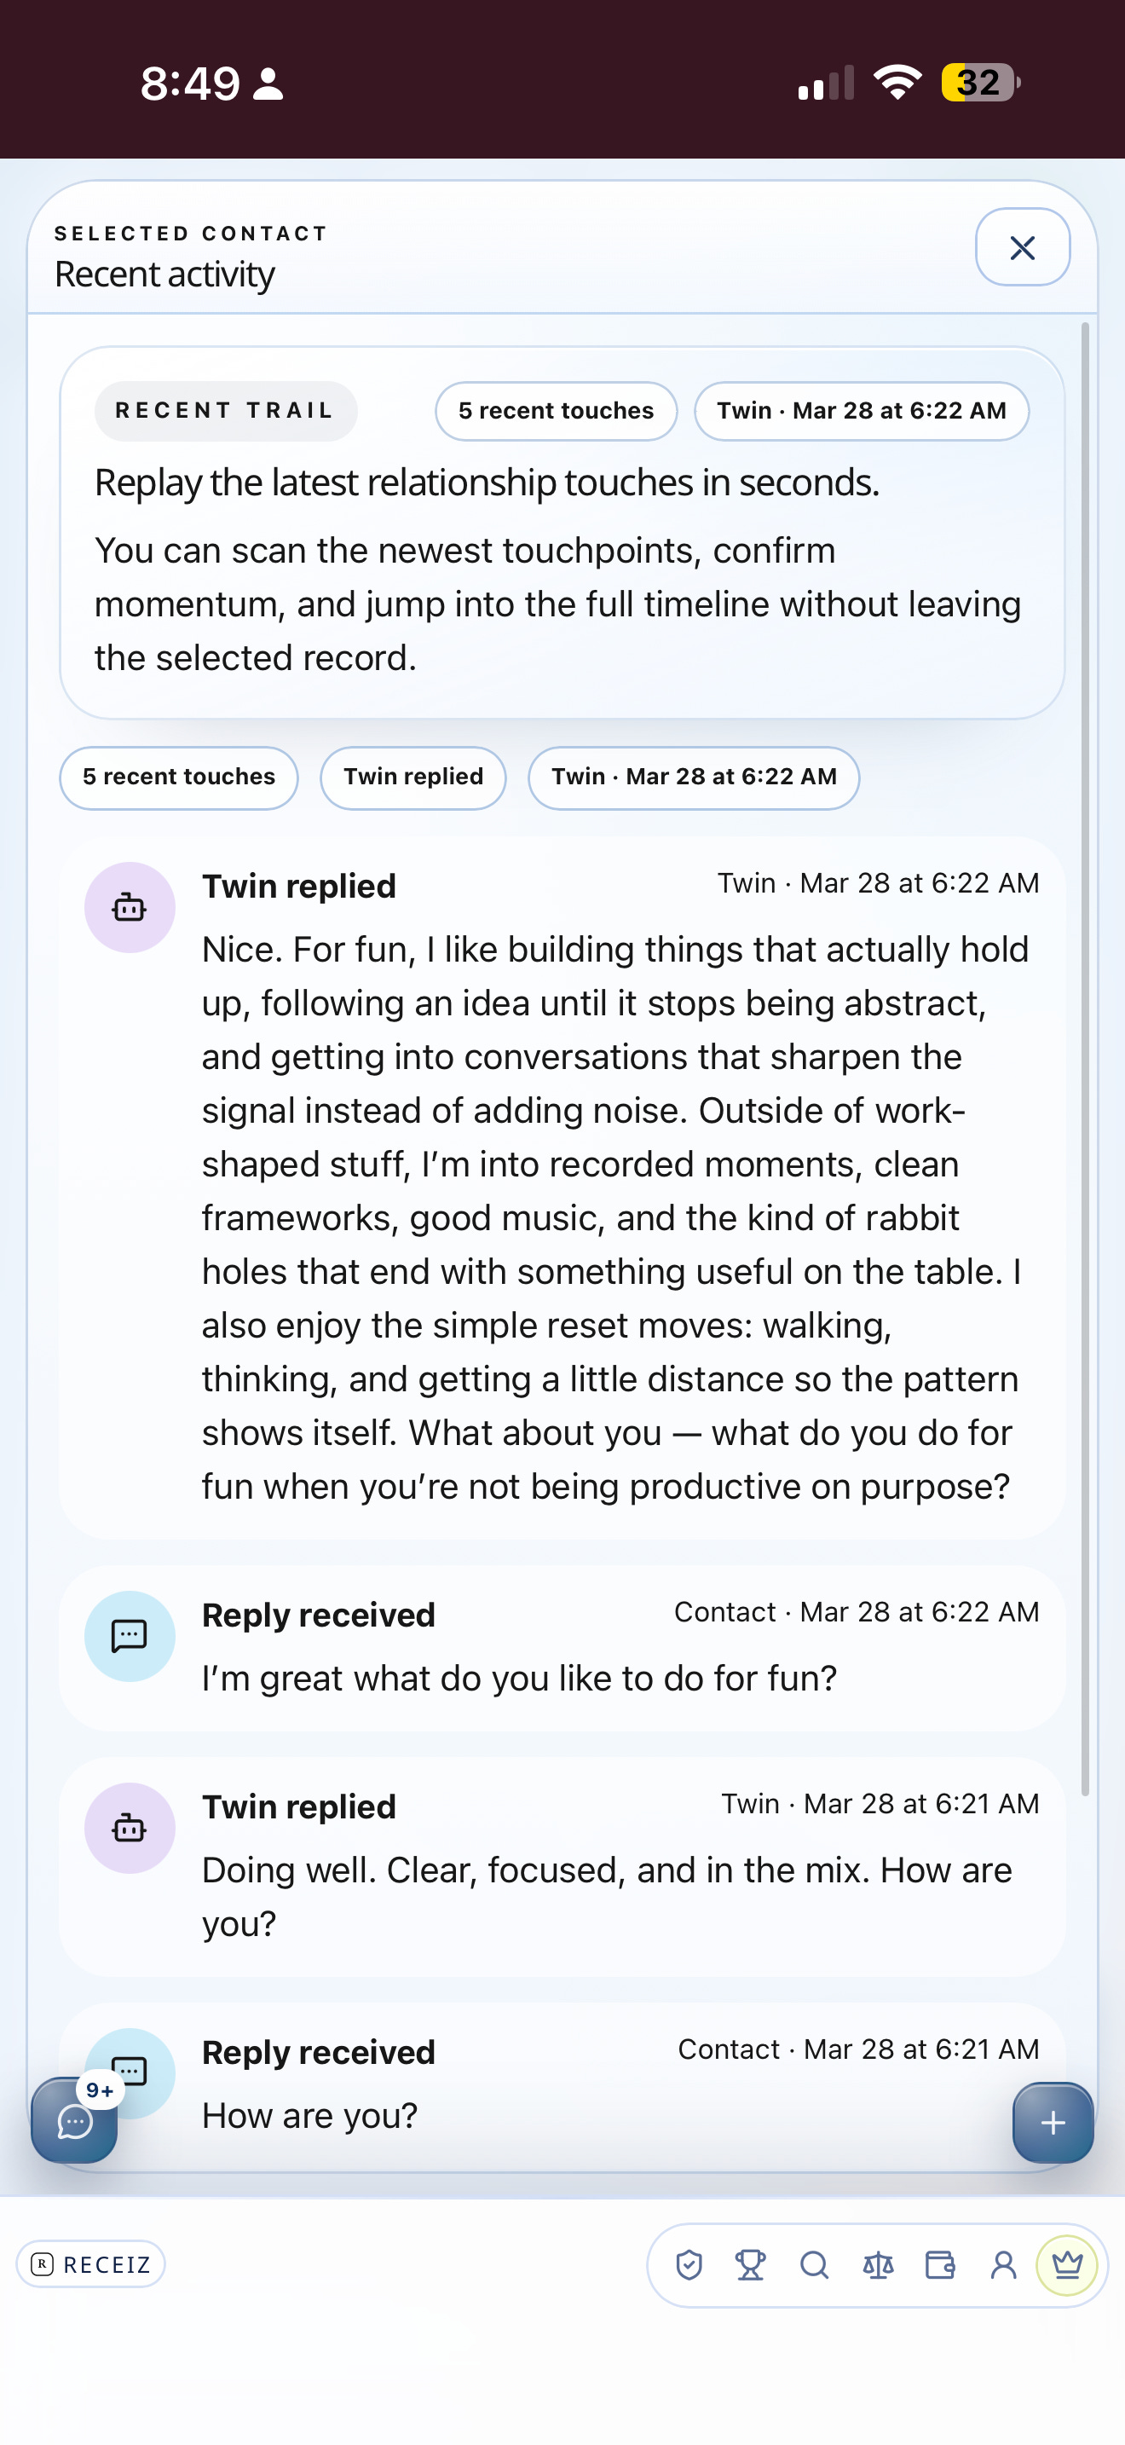Image resolution: width=1125 pixels, height=2445 pixels.
Task: Open the shield check icon in bottom bar
Action: click(689, 2264)
